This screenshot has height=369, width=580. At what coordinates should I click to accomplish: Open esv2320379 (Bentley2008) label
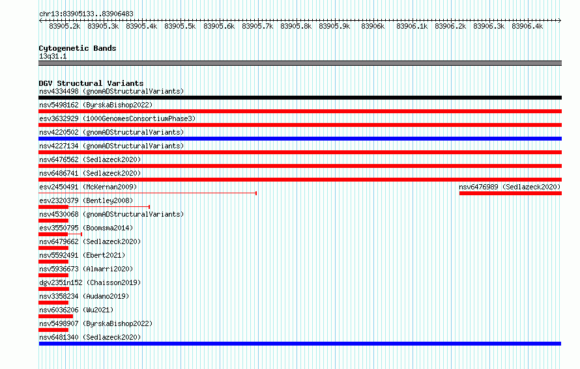pos(86,200)
